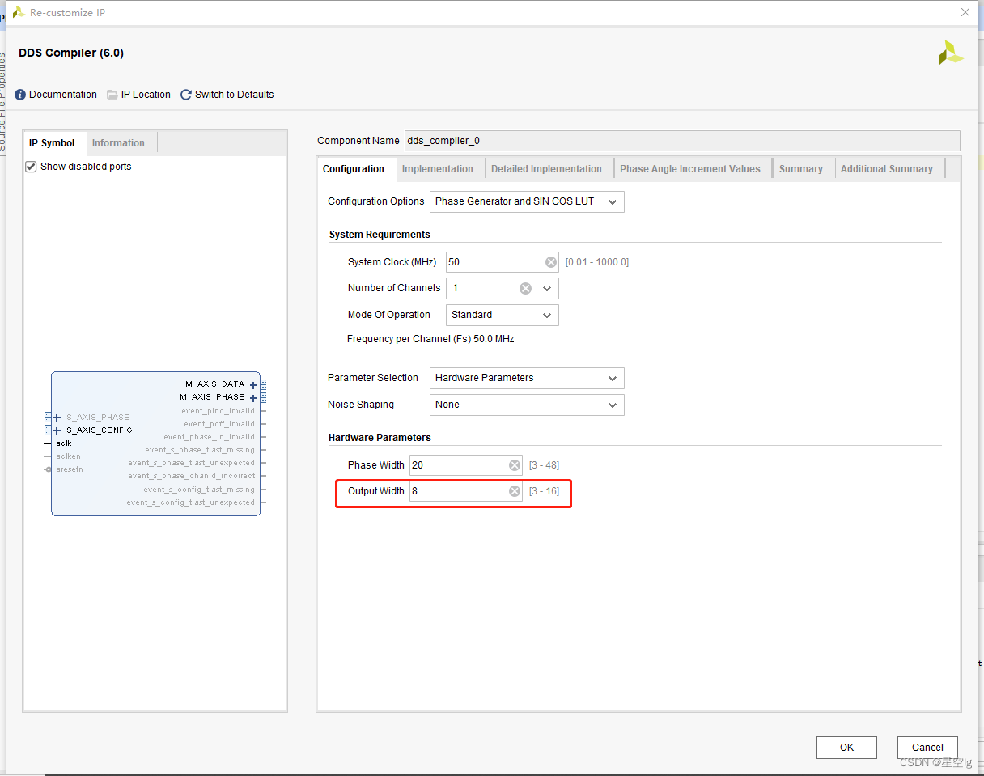The image size is (984, 776).
Task: Expand the S_AXIS_PHASE port plus icon
Action: point(57,418)
